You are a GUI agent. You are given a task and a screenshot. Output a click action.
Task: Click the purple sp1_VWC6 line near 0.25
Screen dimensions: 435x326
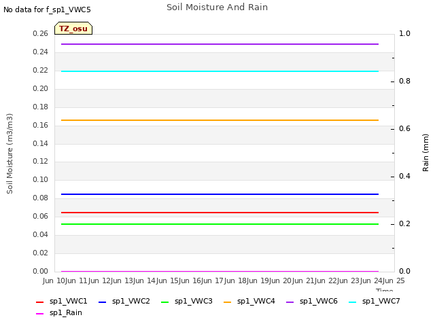[220, 44]
